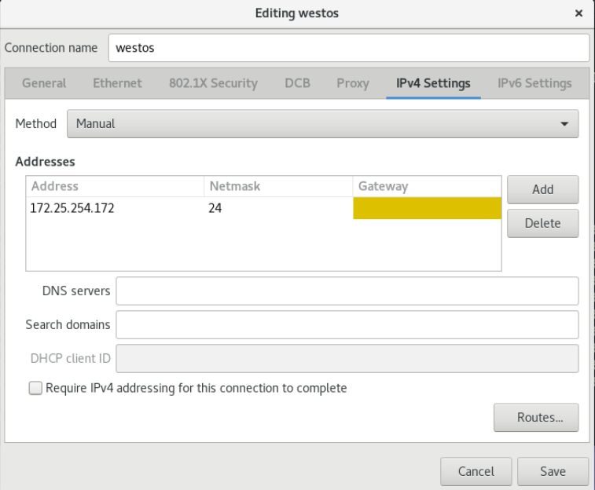Close the Editing westos dialog
Viewport: 595px width, 490px height.
[x=578, y=13]
